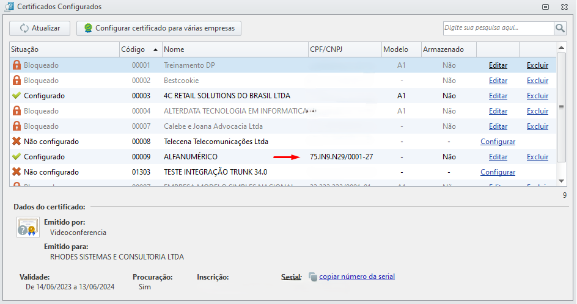This screenshot has height=304, width=577.
Task: Edit the ALTERDATA TECNOLOGIA certificate
Action: (x=498, y=111)
